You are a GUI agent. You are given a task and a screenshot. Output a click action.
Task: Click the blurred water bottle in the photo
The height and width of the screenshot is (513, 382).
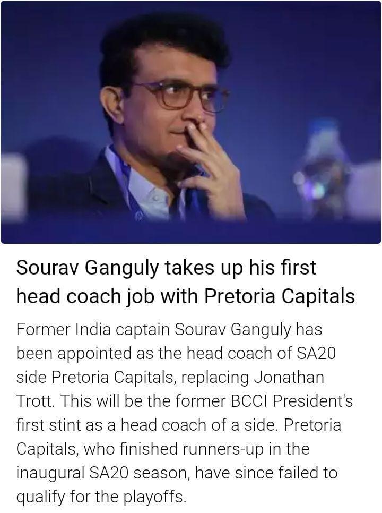(x=322, y=170)
